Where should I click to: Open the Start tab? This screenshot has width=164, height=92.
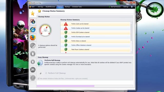[x=32, y=7]
